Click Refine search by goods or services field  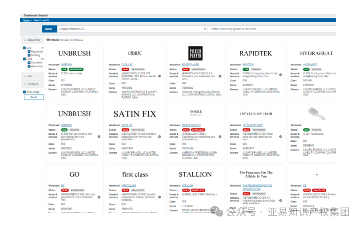click(272, 29)
